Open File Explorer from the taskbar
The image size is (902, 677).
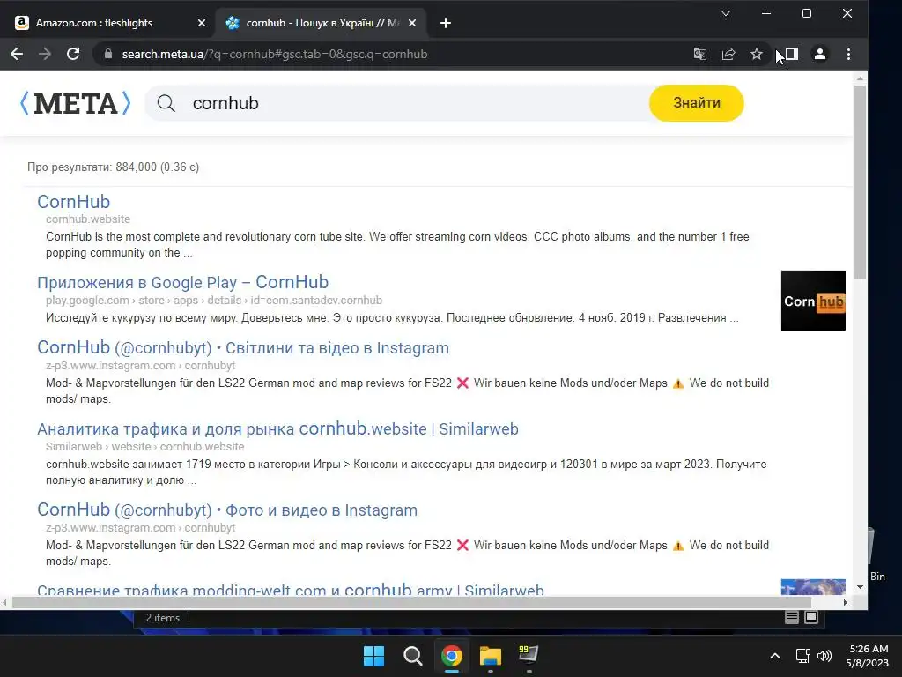tap(491, 656)
